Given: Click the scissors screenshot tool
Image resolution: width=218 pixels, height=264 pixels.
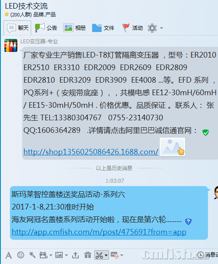Looking at the screenshot, I should tap(99, 255).
